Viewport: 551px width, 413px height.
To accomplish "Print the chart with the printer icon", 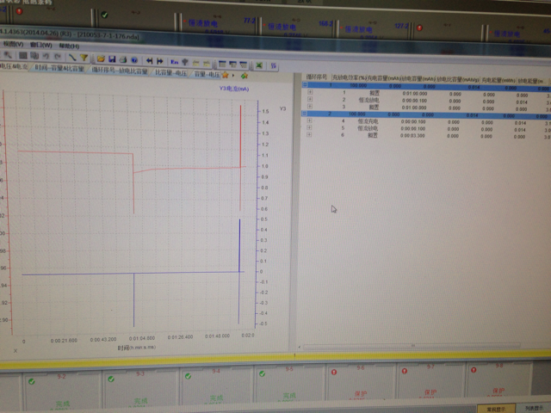I will tap(123, 59).
